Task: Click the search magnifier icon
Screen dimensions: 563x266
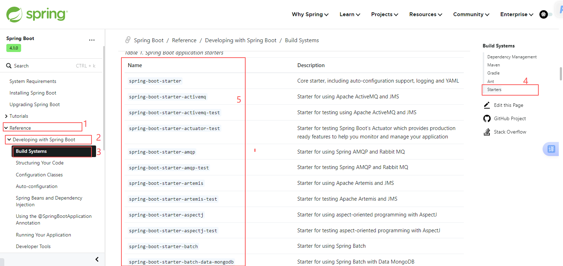Action: tap(9, 66)
